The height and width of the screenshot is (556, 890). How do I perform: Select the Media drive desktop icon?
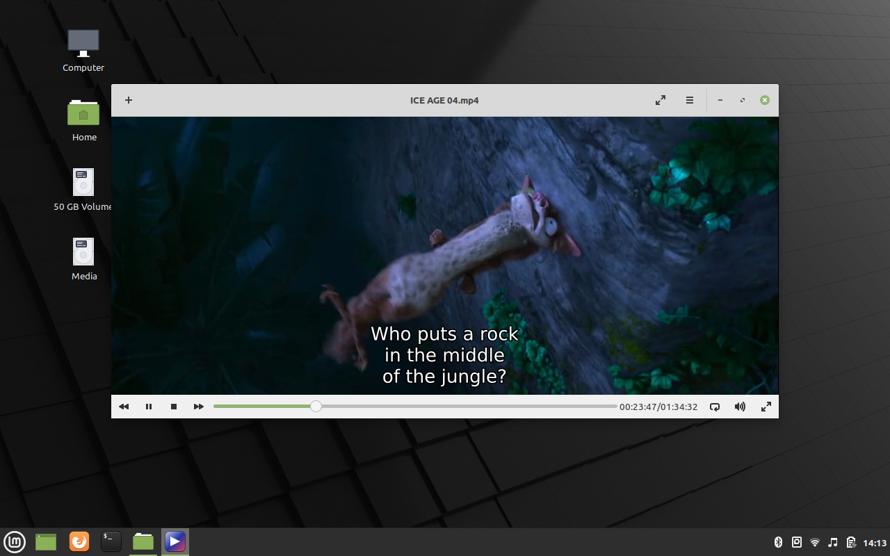[x=83, y=259]
